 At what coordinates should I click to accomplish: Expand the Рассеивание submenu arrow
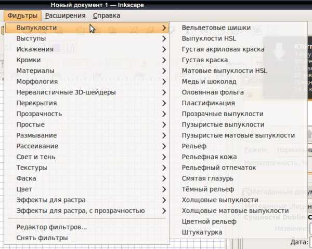pos(164,146)
